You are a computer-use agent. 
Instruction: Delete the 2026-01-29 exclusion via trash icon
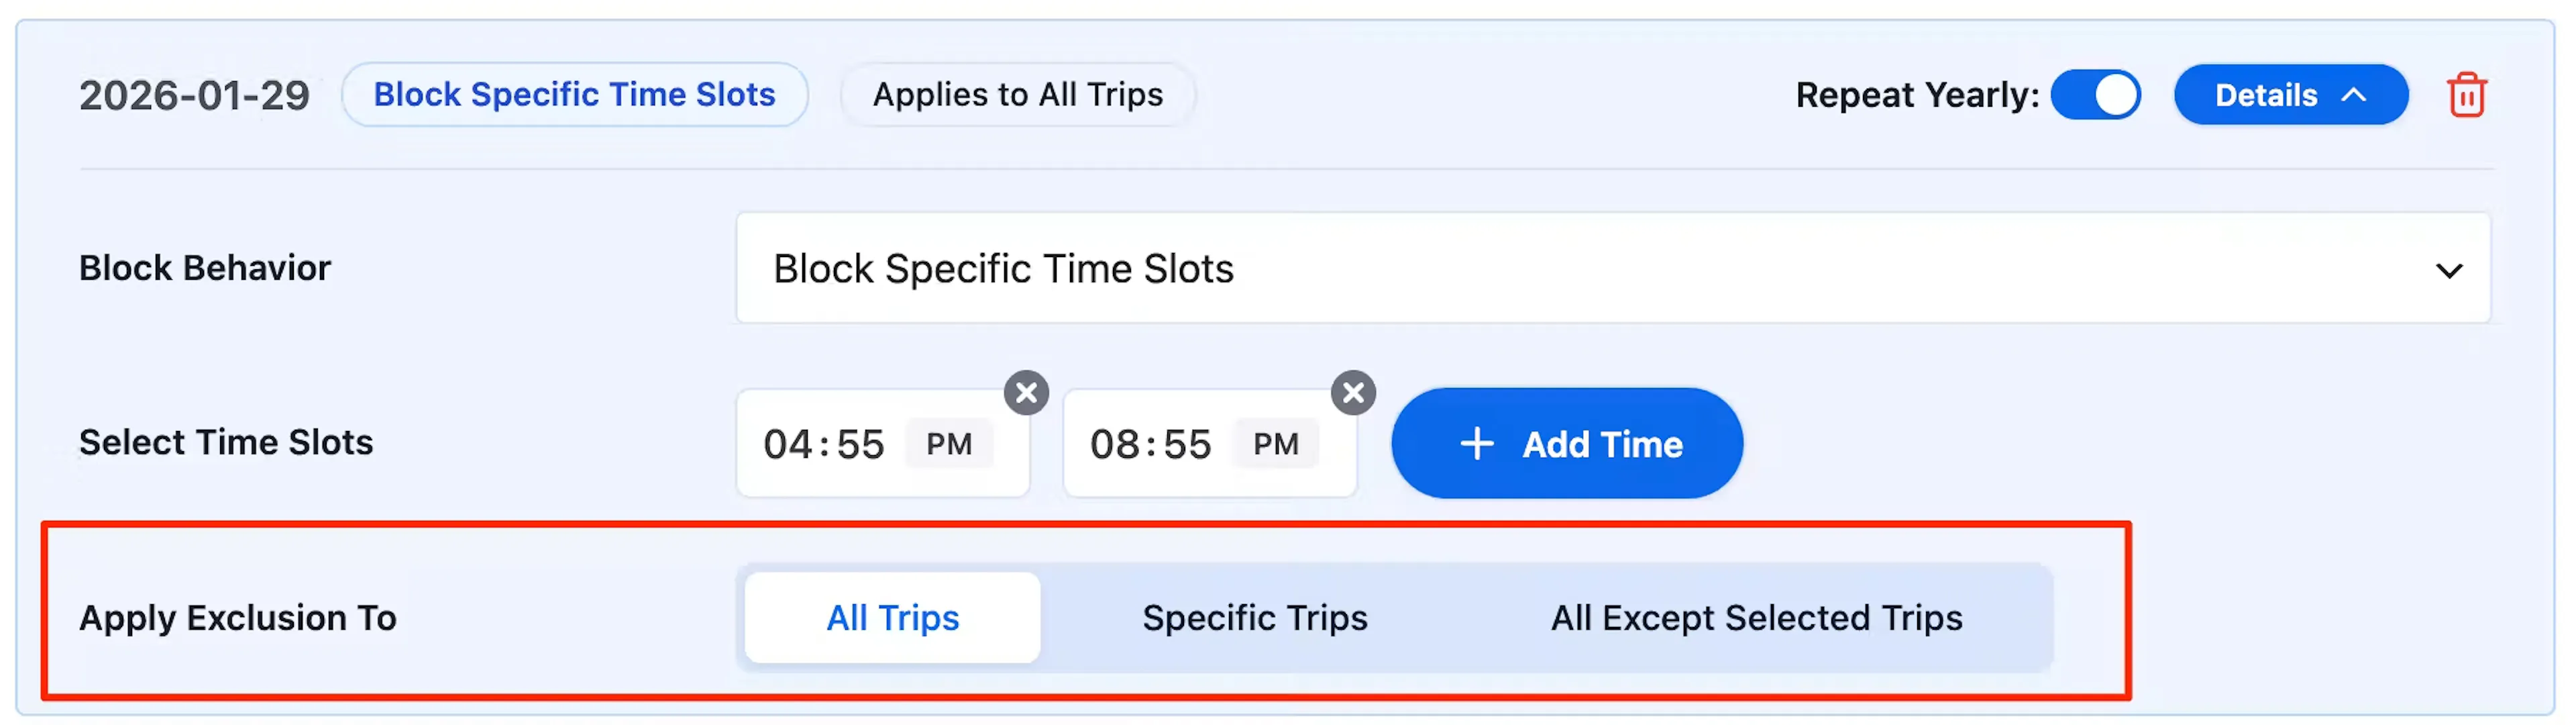(2466, 95)
